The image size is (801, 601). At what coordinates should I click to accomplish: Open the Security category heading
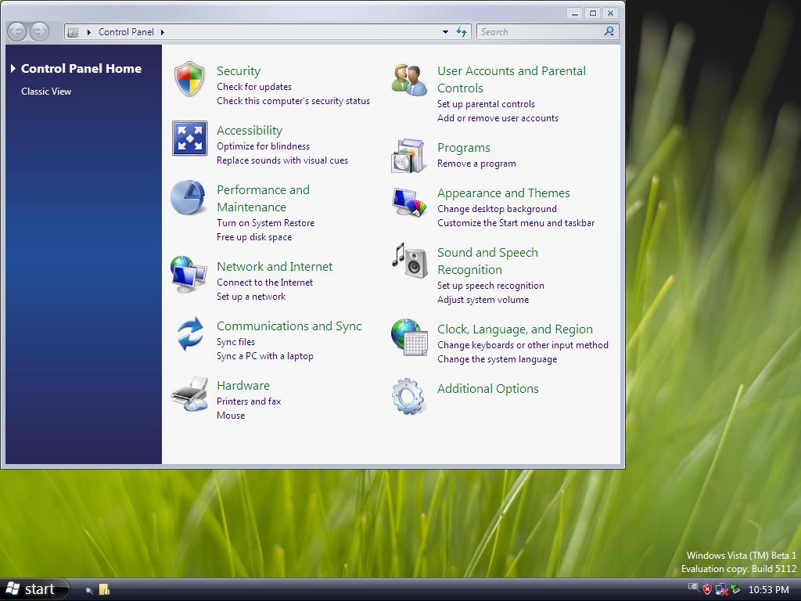tap(239, 71)
